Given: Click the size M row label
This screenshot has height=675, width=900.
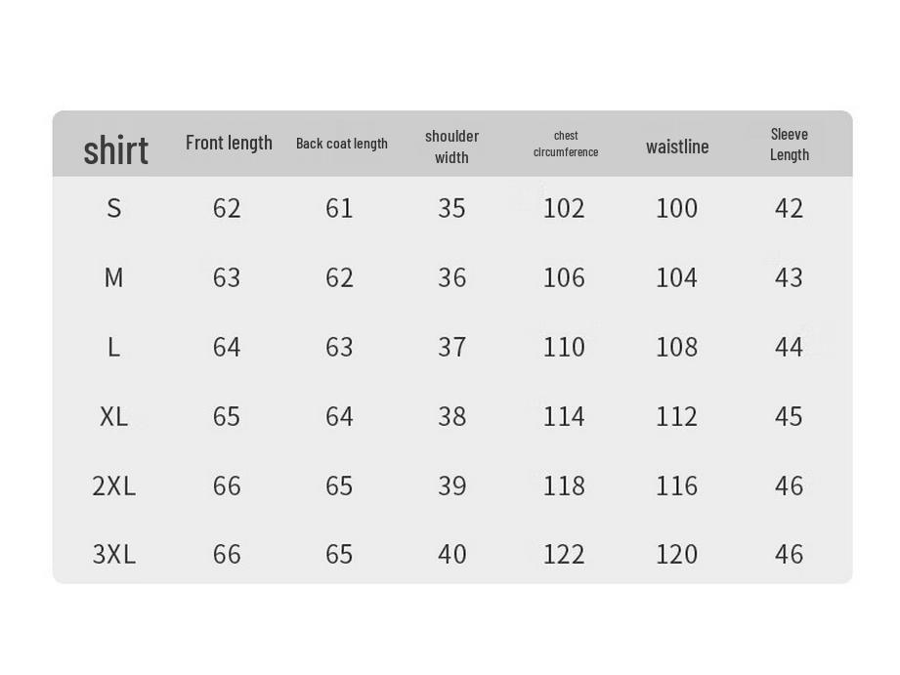Looking at the screenshot, I should click(113, 277).
